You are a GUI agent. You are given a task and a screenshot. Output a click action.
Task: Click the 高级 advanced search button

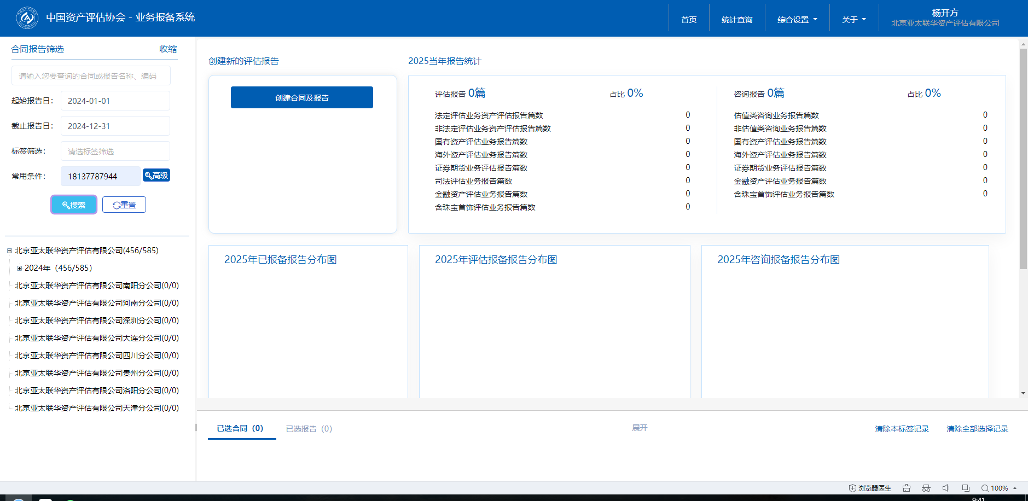pyautogui.click(x=156, y=175)
